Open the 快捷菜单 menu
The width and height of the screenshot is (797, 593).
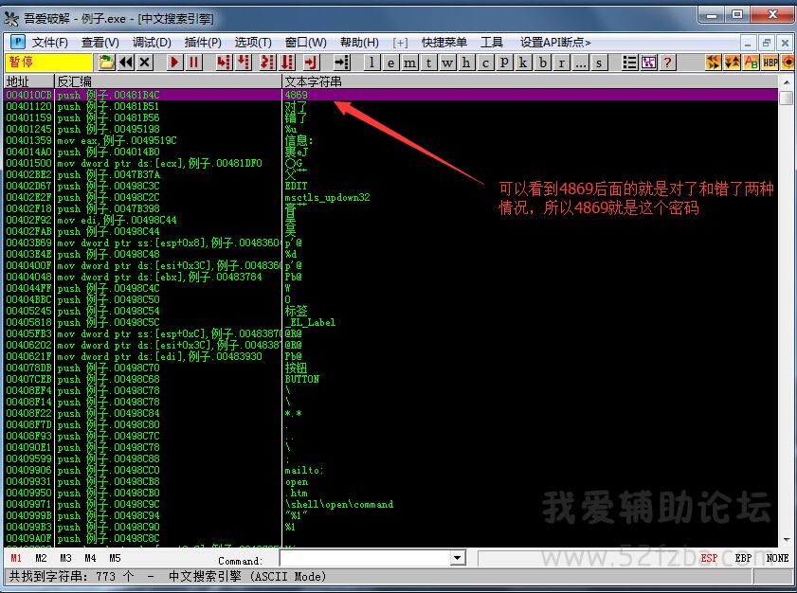point(444,43)
